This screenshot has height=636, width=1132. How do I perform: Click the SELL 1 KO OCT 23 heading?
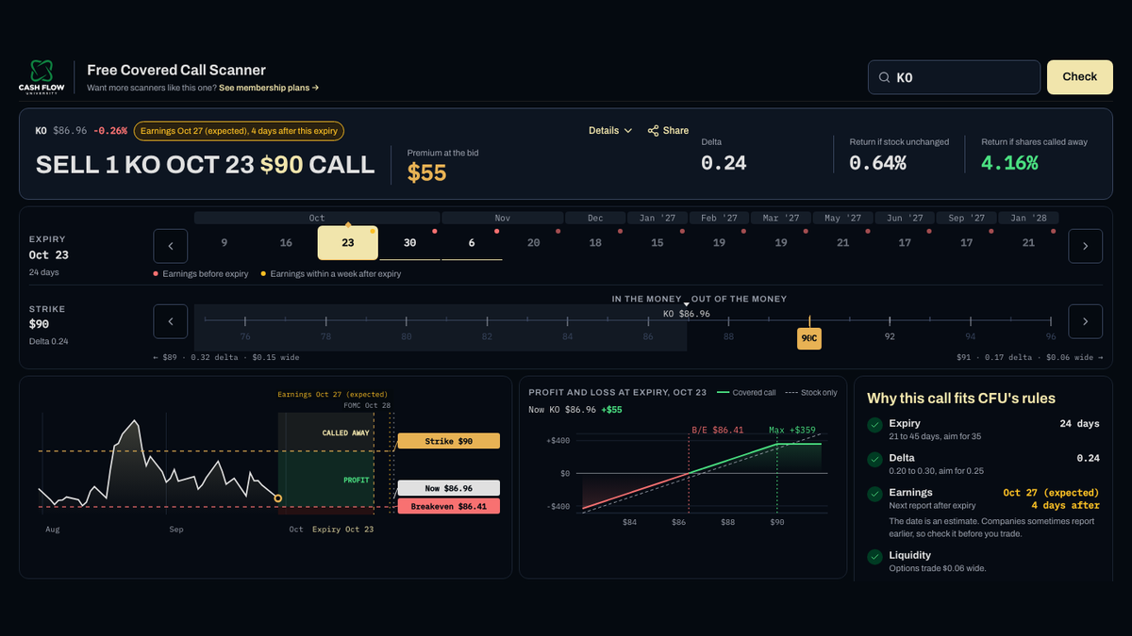click(x=205, y=165)
